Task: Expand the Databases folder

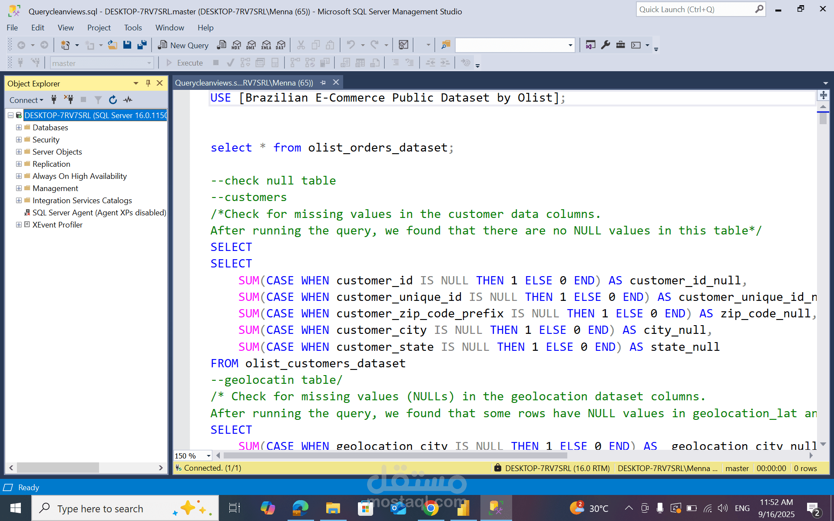Action: [x=19, y=127]
